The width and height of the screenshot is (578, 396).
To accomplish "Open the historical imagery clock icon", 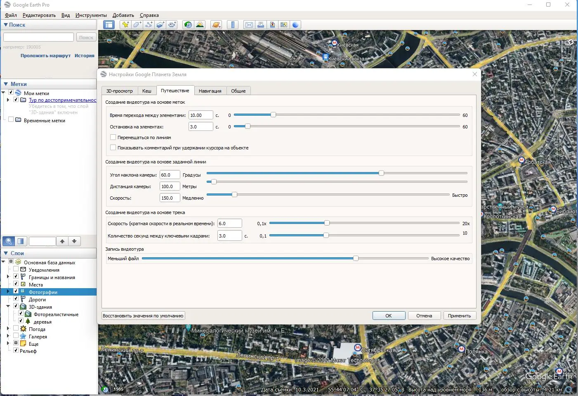I will click(x=188, y=25).
